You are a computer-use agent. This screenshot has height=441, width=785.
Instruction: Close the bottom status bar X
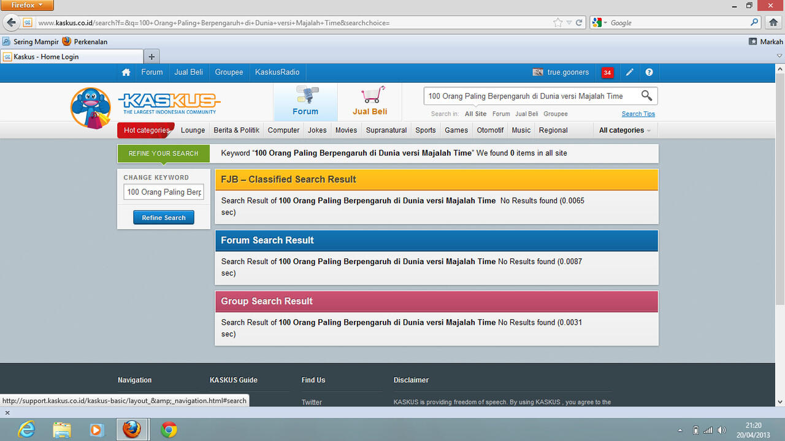[7, 413]
